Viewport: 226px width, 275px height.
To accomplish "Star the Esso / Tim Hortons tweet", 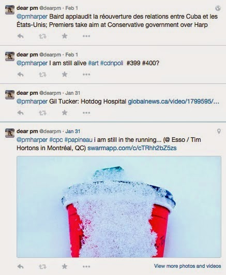I will click(65, 266).
